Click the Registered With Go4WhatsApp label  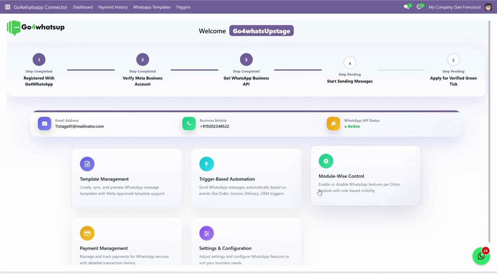click(x=39, y=81)
